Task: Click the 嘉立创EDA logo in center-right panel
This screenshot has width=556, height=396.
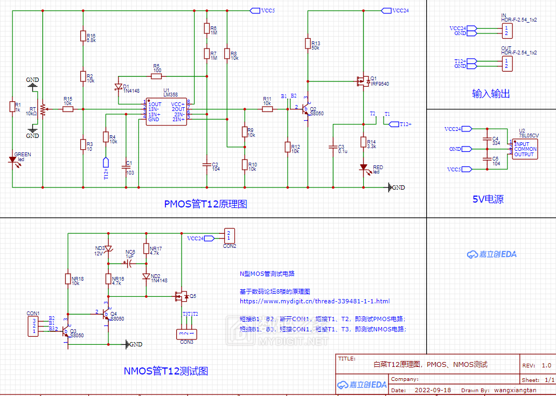Action: pyautogui.click(x=491, y=254)
